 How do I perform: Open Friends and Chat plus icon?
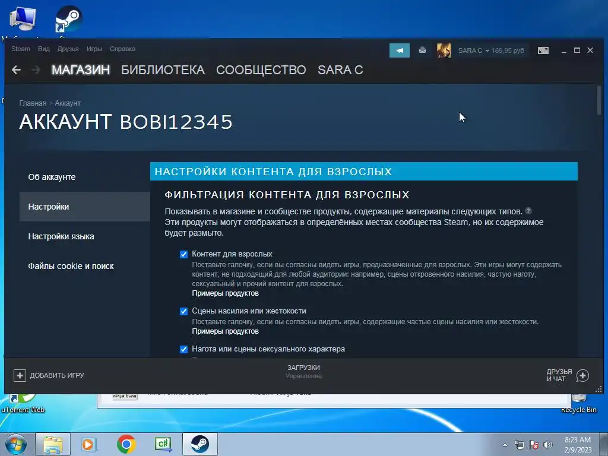582,375
